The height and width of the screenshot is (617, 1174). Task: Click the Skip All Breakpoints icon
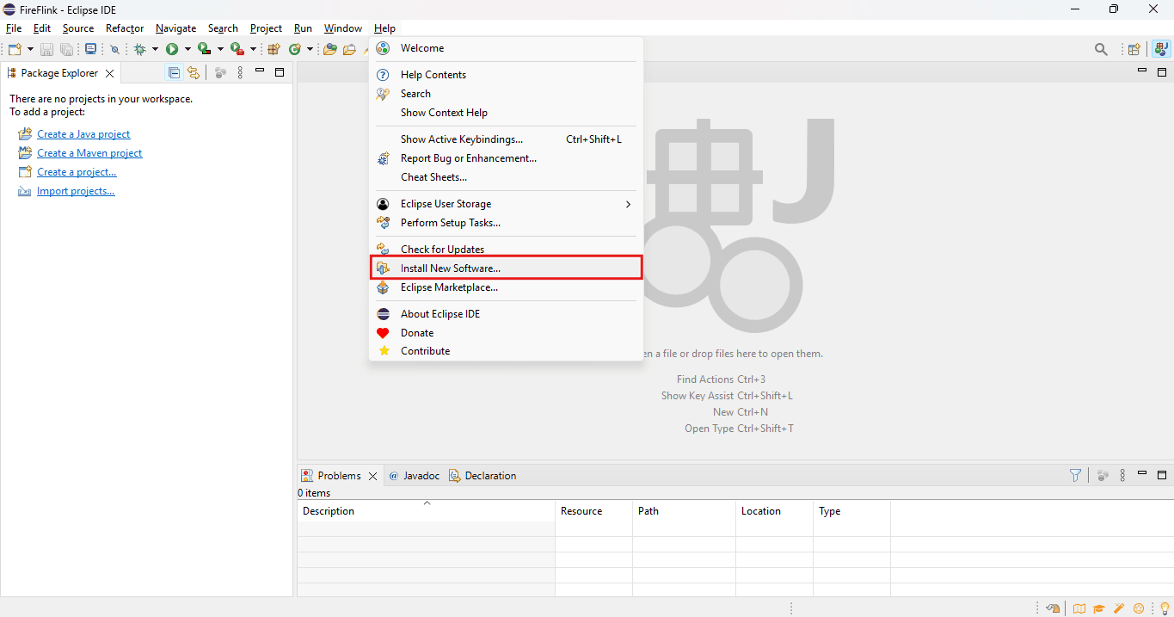[x=114, y=50]
